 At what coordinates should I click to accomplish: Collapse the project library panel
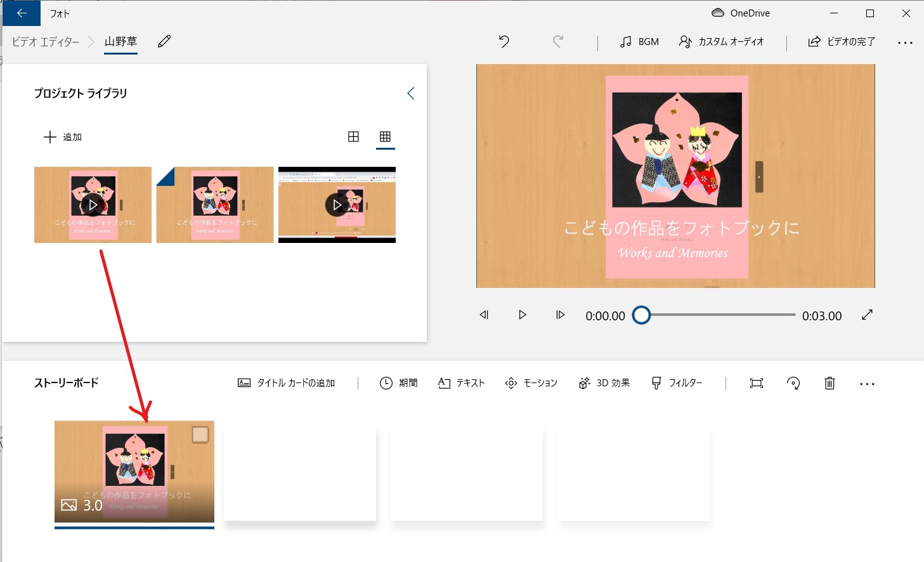410,94
